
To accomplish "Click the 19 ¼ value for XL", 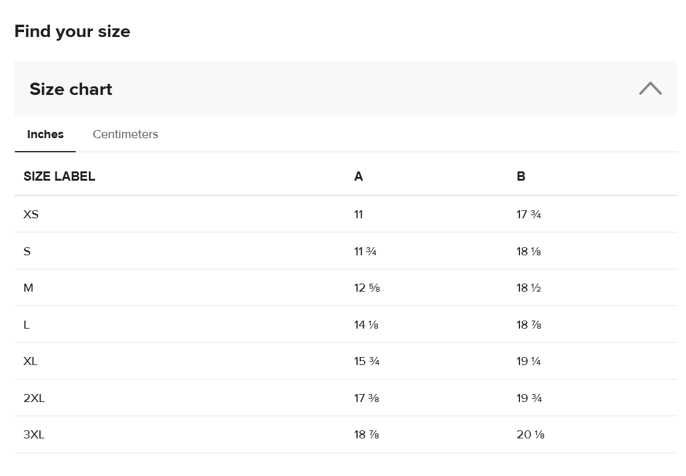I will (529, 361).
